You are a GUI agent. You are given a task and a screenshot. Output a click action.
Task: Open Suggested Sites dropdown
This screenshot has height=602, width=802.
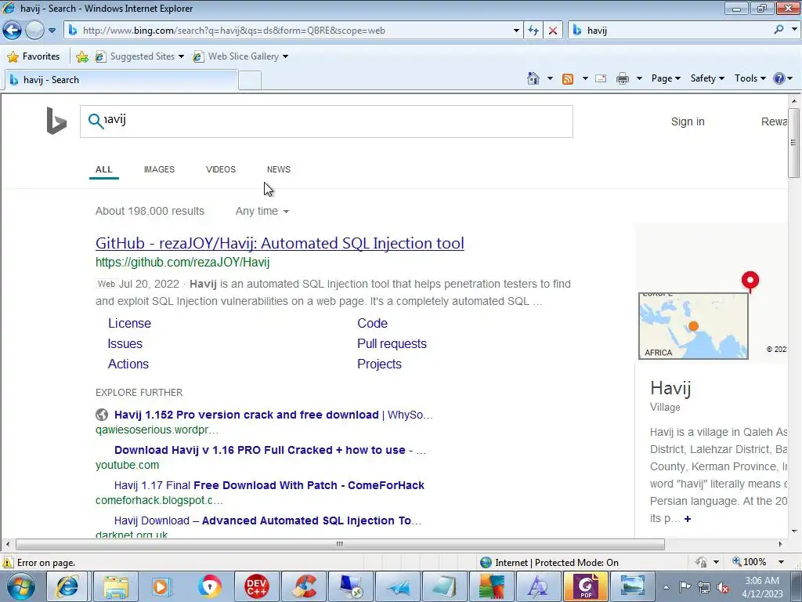(x=139, y=56)
